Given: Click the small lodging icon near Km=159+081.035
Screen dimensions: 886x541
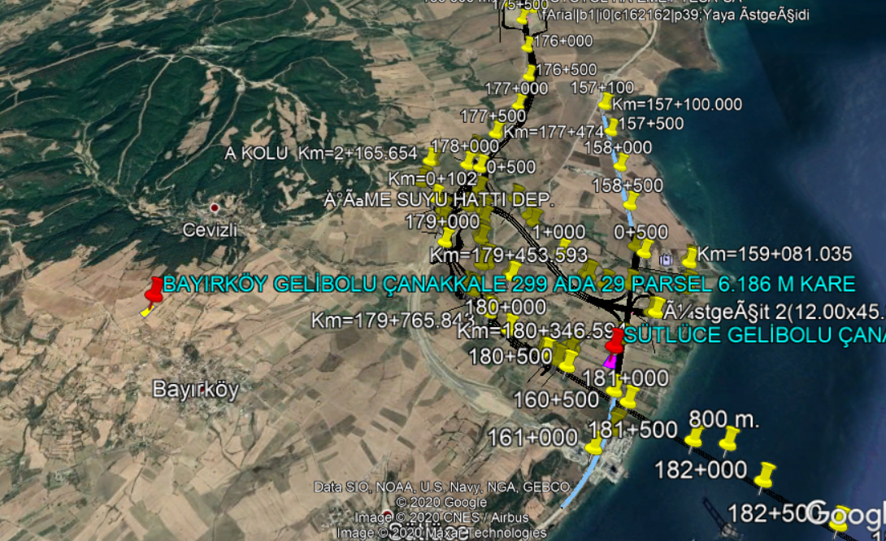Looking at the screenshot, I should (x=667, y=259).
